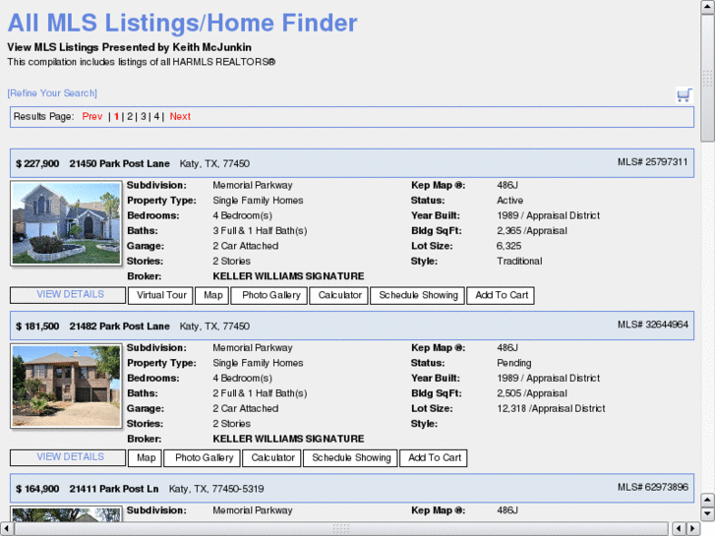Click the 21411 Park Post Ln photo thumbnail
The width and height of the screenshot is (715, 536).
coord(66,513)
